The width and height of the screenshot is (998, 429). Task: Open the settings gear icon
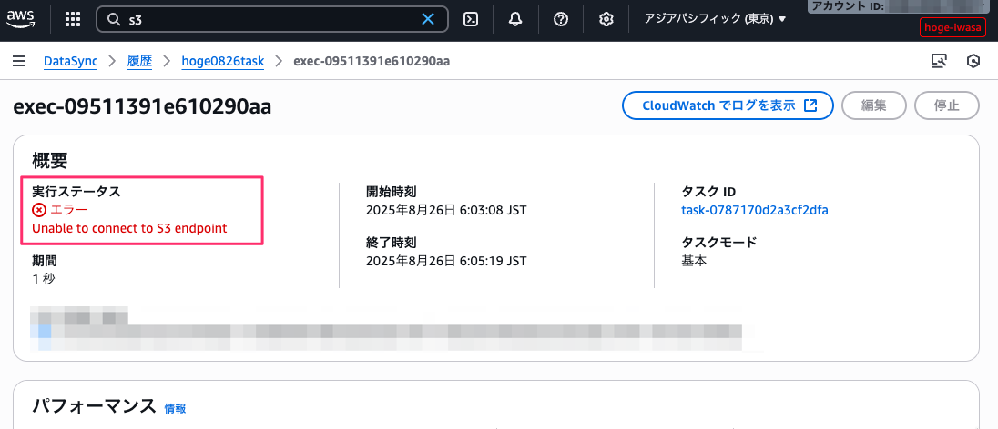coord(606,19)
